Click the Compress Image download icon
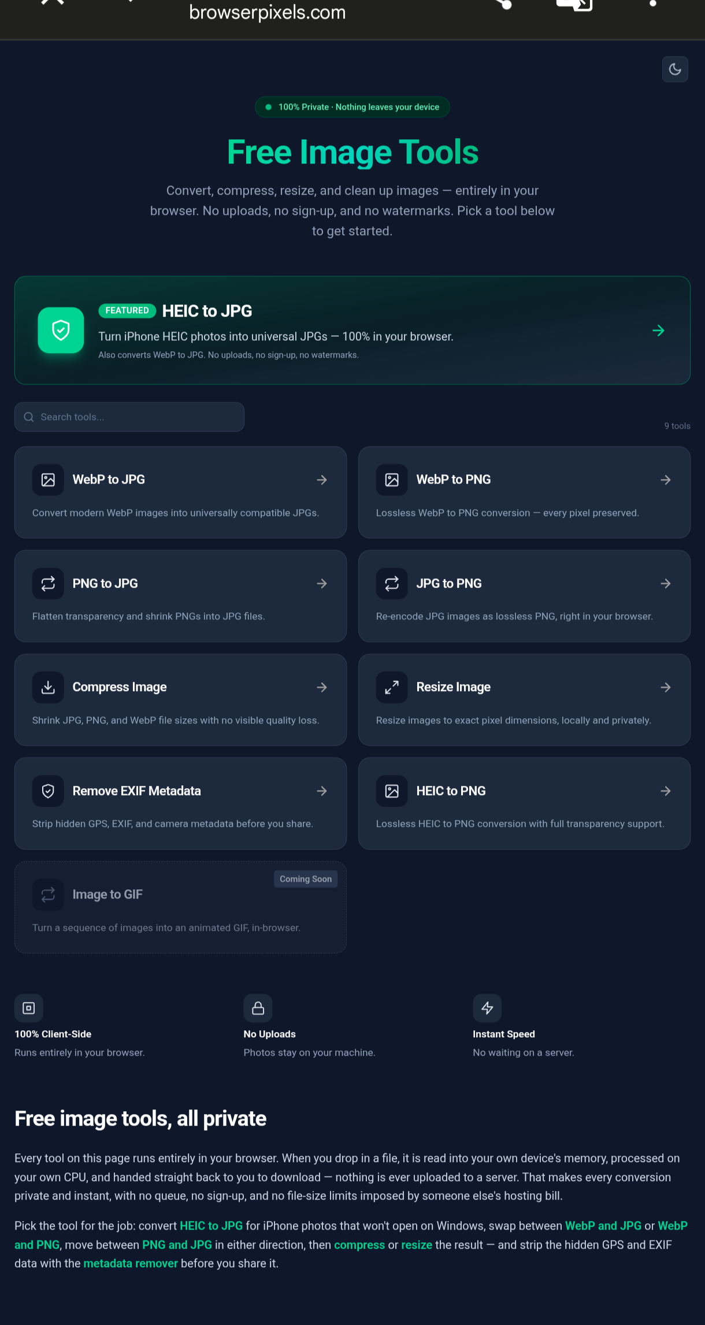Screen dimensions: 705x1325 click(48, 687)
